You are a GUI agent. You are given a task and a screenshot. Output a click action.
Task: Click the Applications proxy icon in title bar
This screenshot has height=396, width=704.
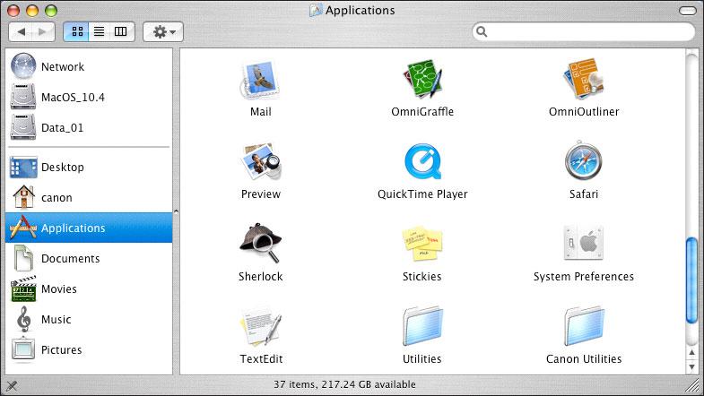click(316, 11)
